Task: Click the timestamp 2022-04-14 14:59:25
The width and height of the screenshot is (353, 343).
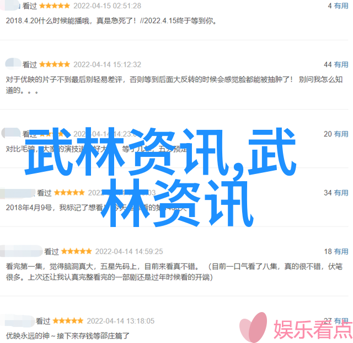Action: (129, 251)
